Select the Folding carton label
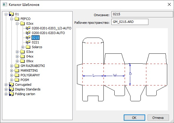 pyautogui.click(x=25, y=94)
